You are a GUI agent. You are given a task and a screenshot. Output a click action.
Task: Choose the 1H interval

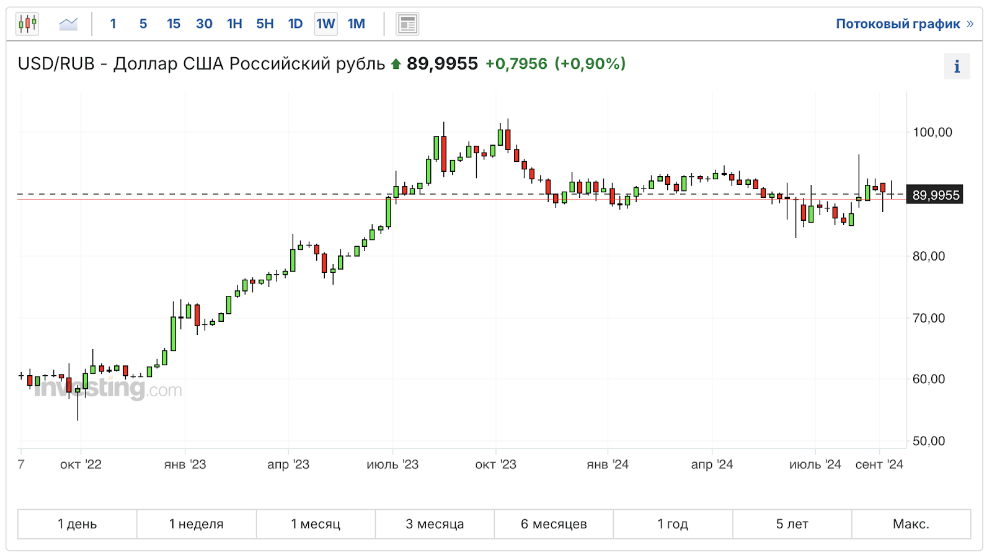234,24
